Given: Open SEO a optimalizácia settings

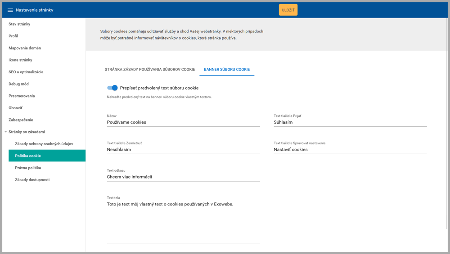Looking at the screenshot, I should (26, 72).
